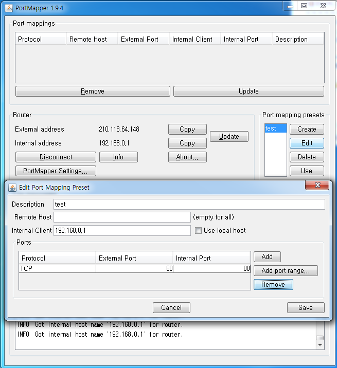The image size is (337, 368).
Task: Click Description column header in mappings table
Action: coord(298,39)
